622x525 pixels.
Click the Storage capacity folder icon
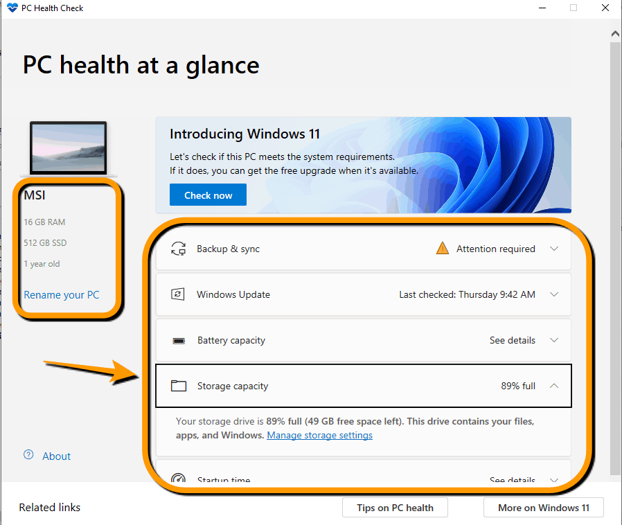pyautogui.click(x=179, y=386)
